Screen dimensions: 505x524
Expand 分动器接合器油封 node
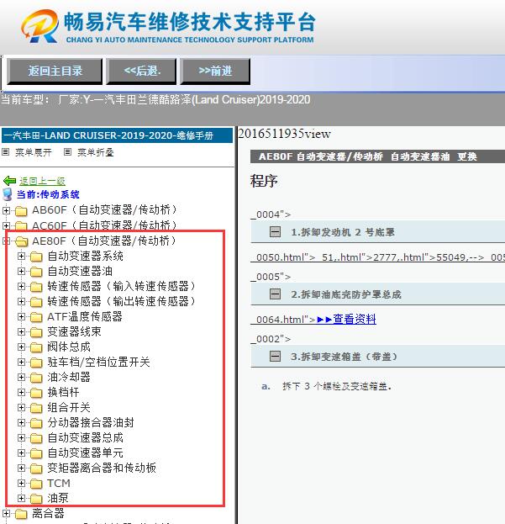pos(21,422)
